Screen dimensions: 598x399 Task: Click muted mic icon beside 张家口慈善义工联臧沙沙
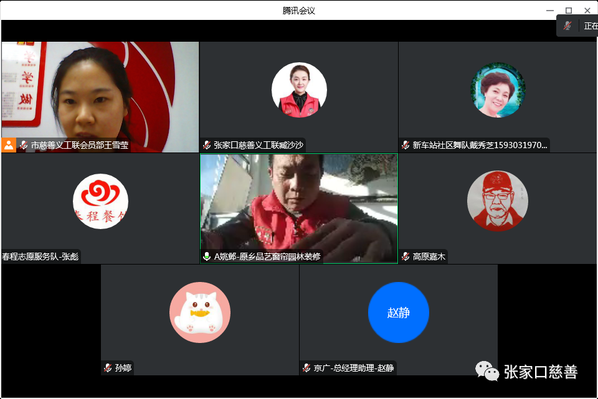coord(207,145)
